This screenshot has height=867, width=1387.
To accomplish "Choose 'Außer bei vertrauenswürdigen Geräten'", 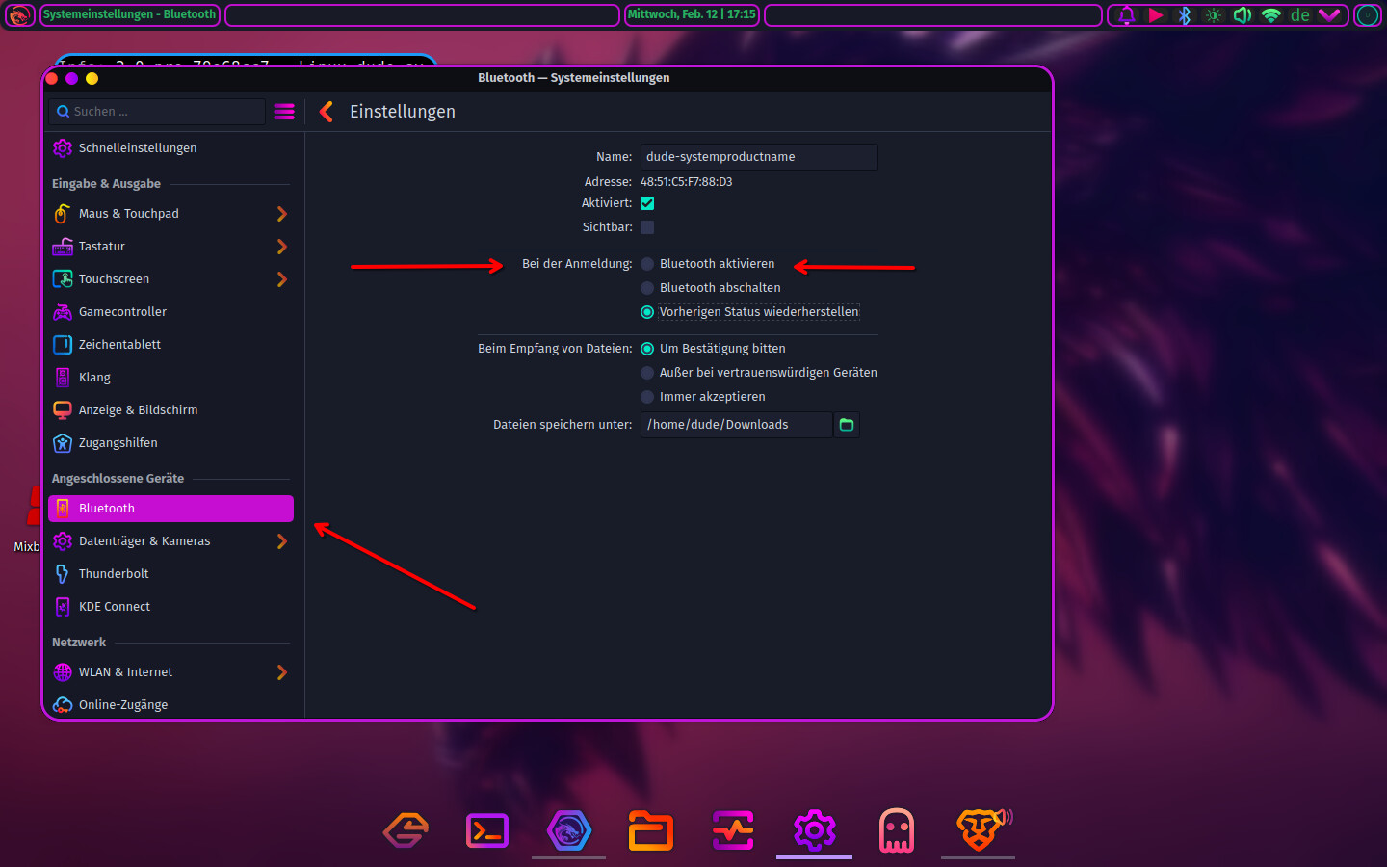I will point(759,373).
